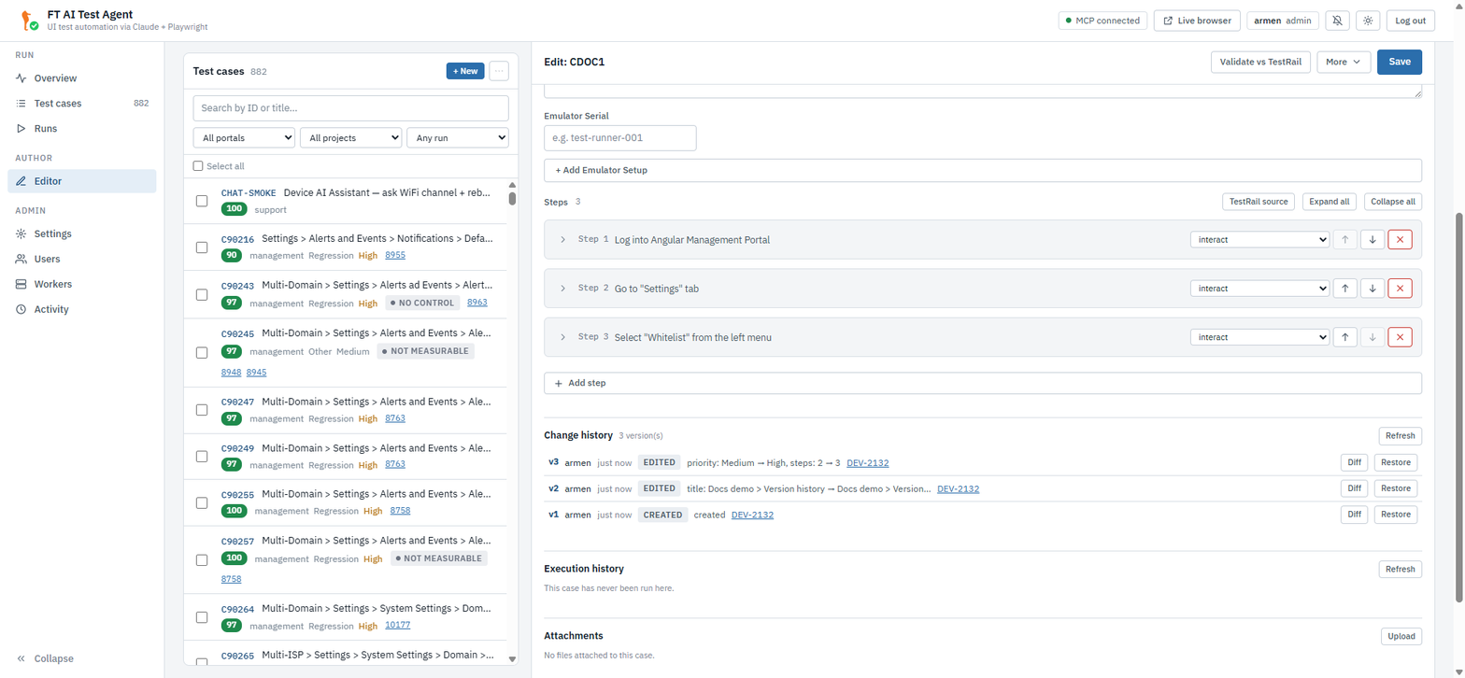Screen dimensions: 1465x678
Task: Check the C90216 test case checkbox
Action: coord(202,247)
